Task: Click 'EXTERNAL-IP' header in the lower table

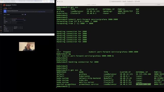Action: point(142,72)
